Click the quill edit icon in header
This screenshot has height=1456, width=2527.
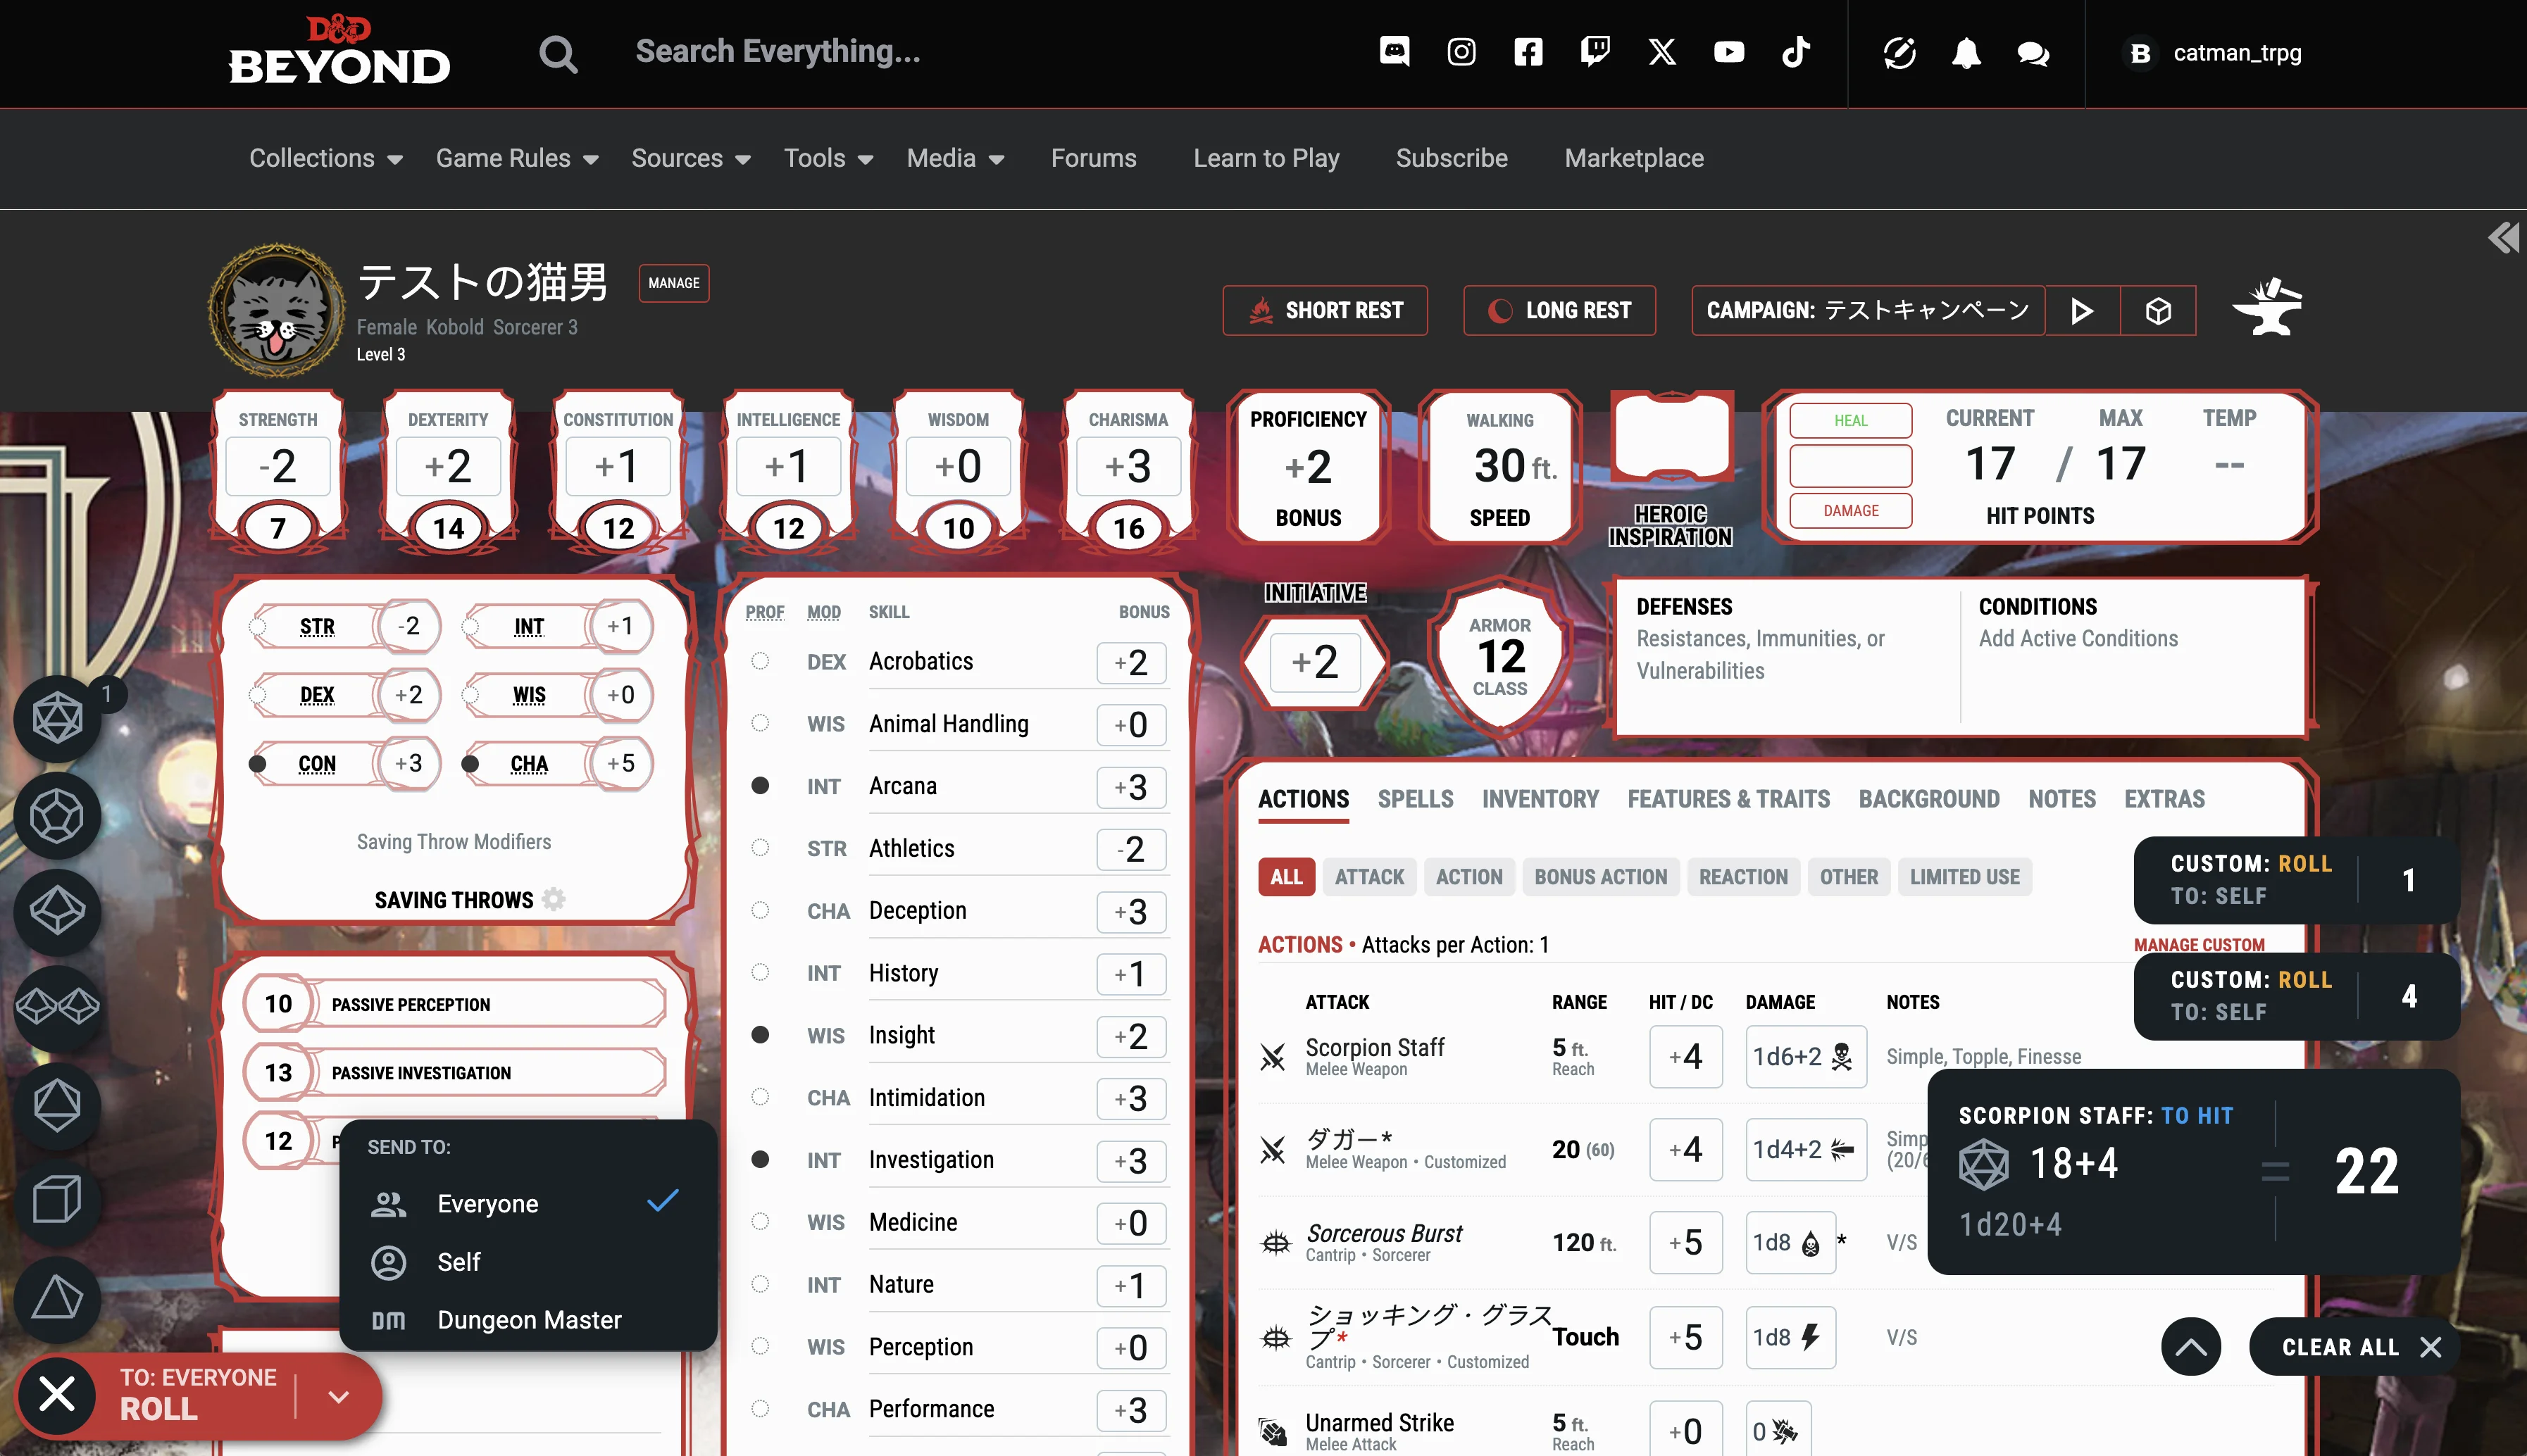click(x=1899, y=53)
